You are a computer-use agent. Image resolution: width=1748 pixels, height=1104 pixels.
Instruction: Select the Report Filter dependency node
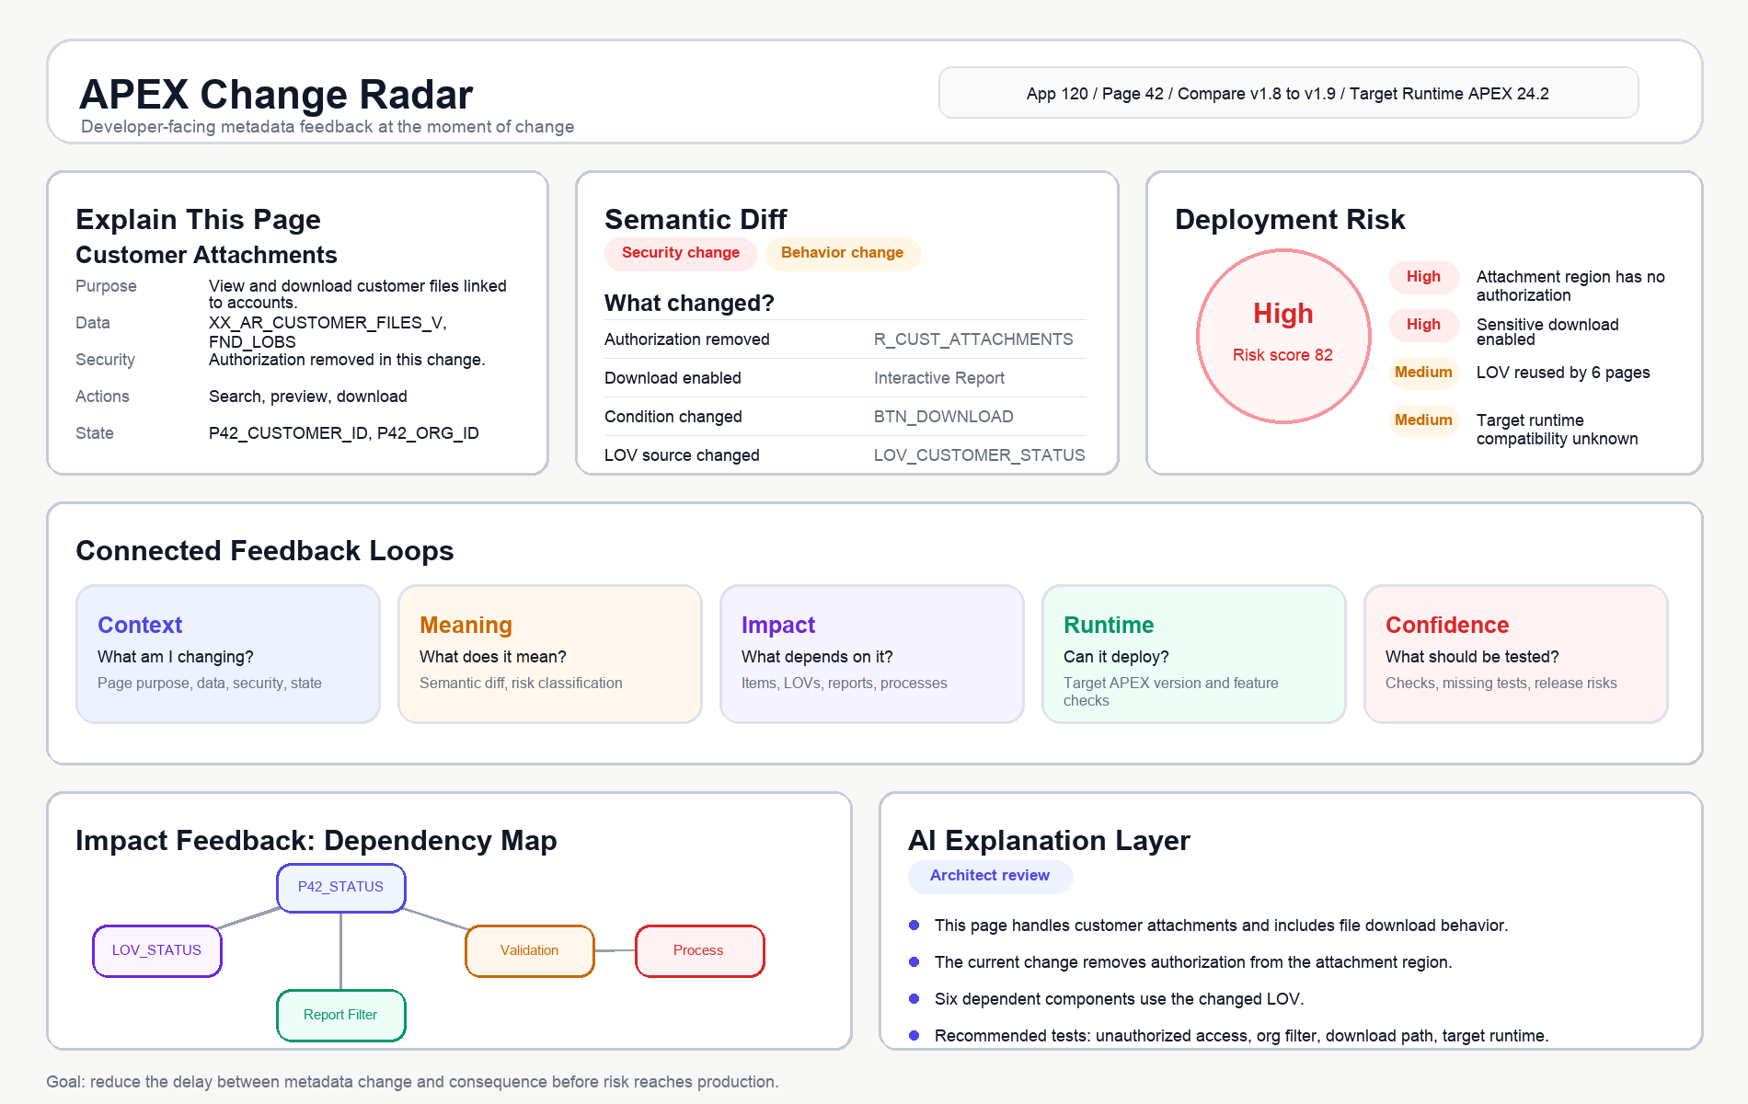click(x=341, y=1016)
